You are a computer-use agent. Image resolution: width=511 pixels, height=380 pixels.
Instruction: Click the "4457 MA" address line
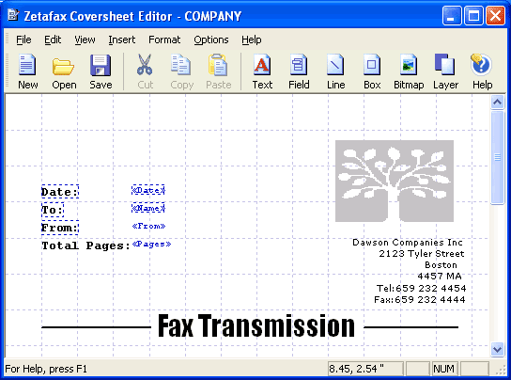pyautogui.click(x=440, y=277)
